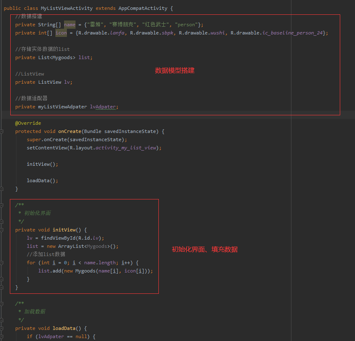Click the highlighted icon variable in int[] declaration
Screen dimensions: 355x341
(61, 33)
